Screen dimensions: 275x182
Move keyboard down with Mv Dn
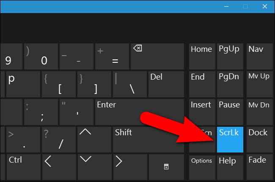[x=258, y=111]
